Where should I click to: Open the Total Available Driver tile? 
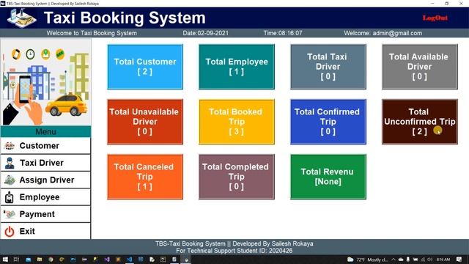420,67
